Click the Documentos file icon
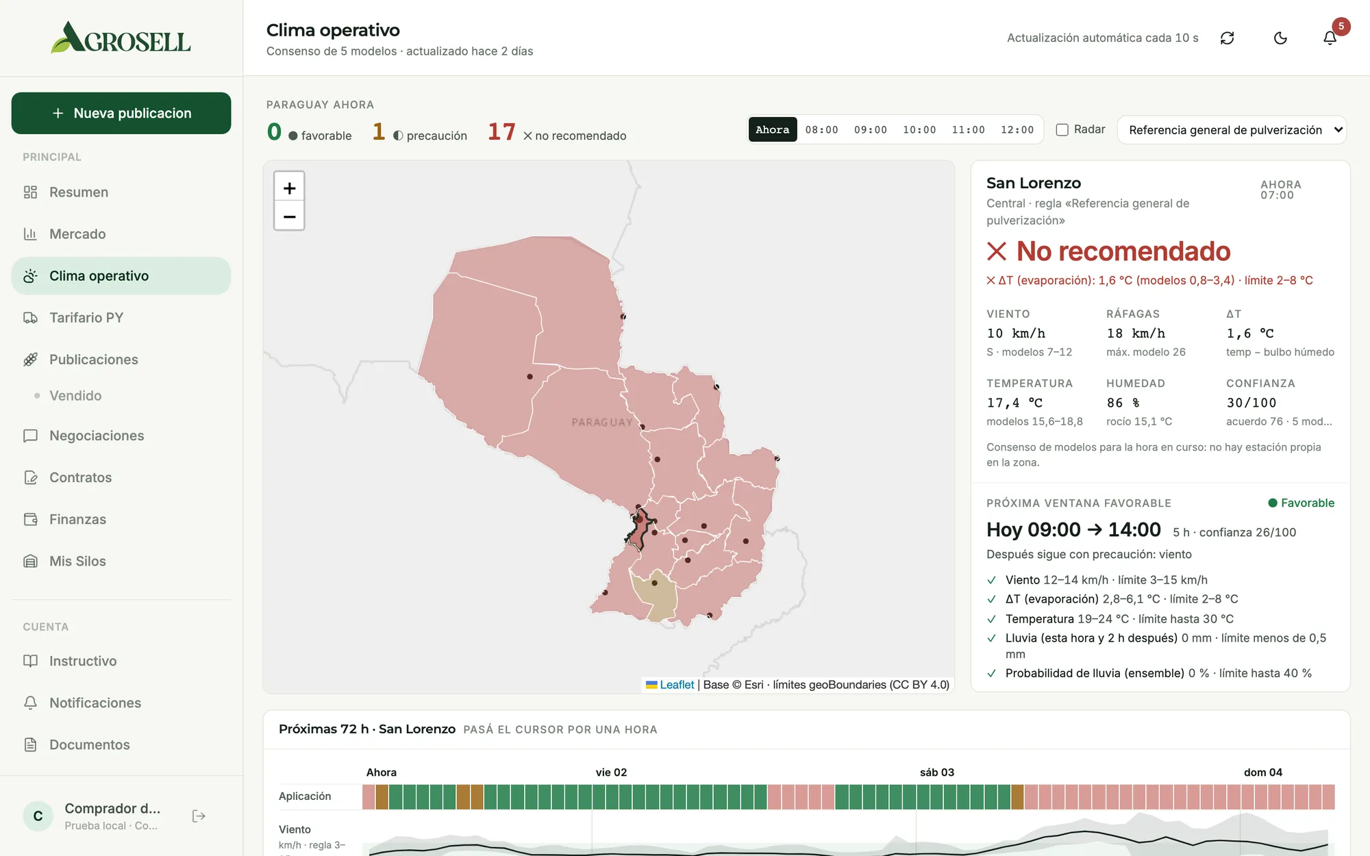 pos(30,744)
